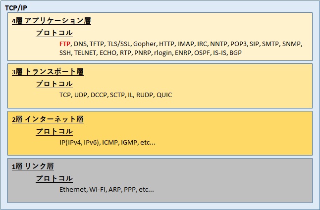The width and height of the screenshot is (320, 210).
Task: Click プロトコル label in the internet layer
Action: click(x=54, y=131)
